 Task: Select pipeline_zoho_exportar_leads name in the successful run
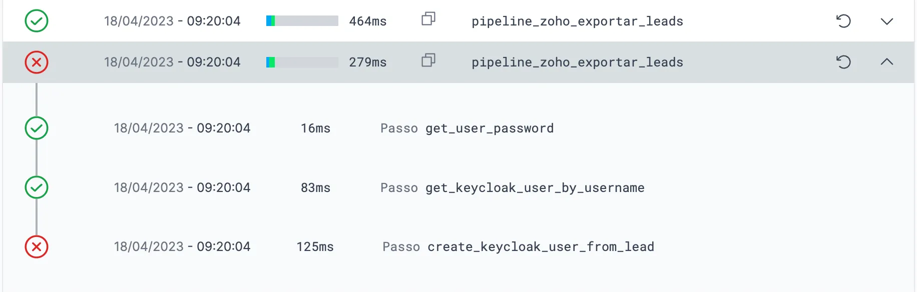(577, 21)
